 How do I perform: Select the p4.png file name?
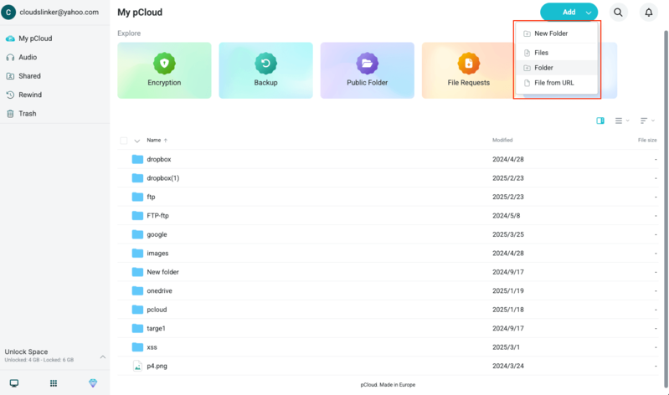[x=157, y=366]
